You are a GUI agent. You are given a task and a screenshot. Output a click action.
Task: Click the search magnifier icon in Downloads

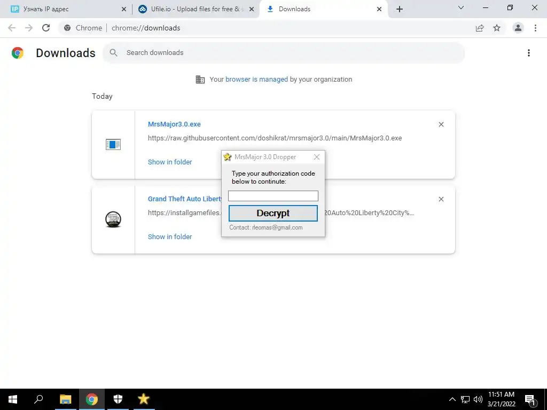click(113, 53)
